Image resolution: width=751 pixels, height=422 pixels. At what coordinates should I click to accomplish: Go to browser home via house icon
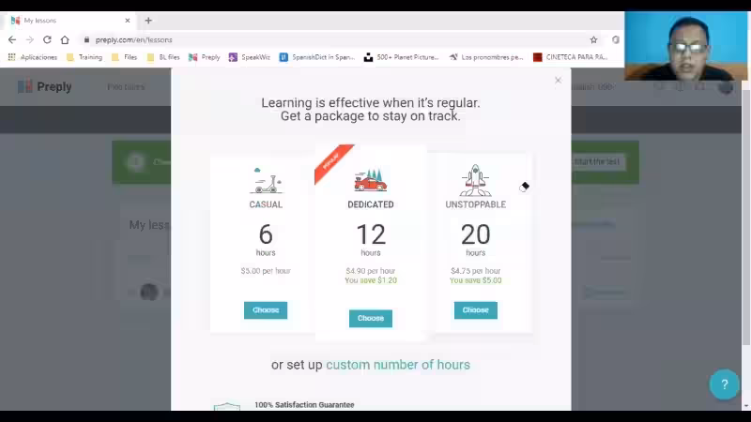pyautogui.click(x=65, y=39)
